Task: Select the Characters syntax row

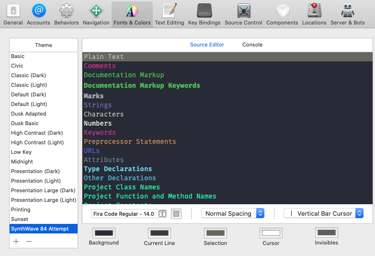Action: [227, 114]
